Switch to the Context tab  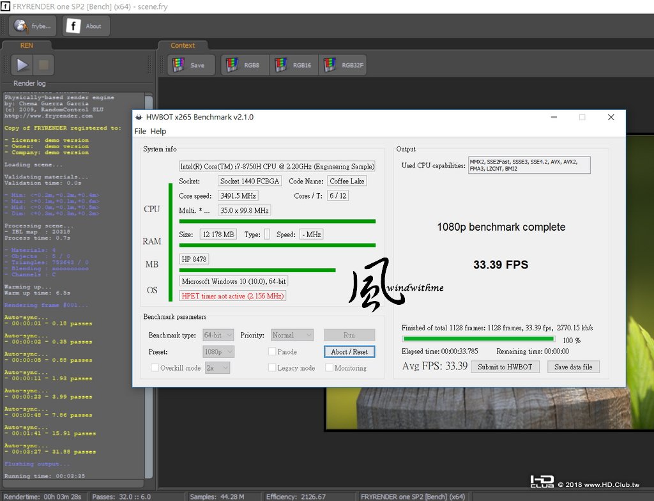[x=183, y=45]
